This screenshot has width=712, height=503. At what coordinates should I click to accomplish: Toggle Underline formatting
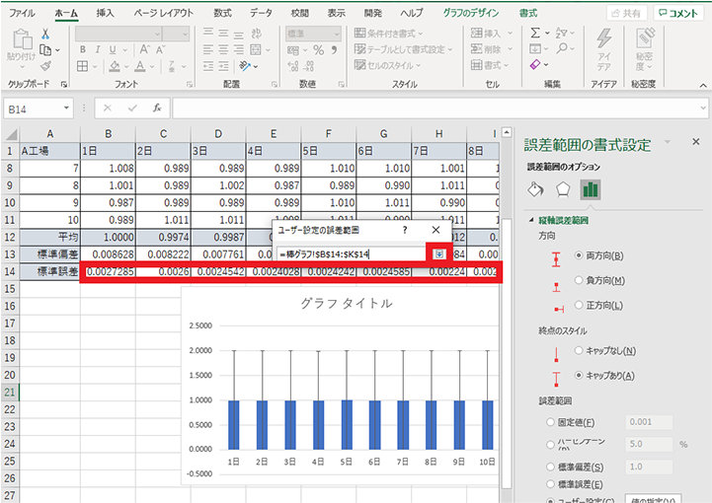tap(113, 49)
